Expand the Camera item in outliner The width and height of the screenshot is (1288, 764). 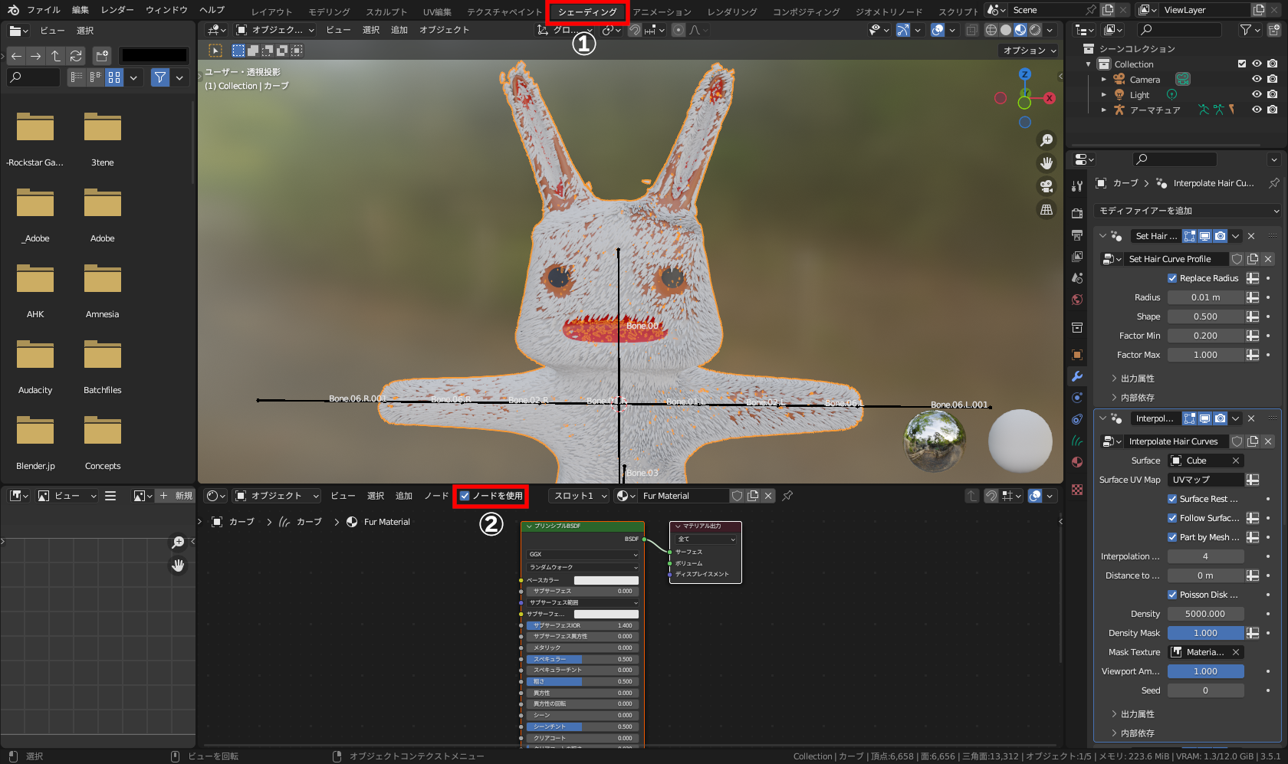coord(1103,79)
